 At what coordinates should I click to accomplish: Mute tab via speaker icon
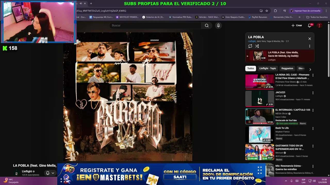click(81, 3)
